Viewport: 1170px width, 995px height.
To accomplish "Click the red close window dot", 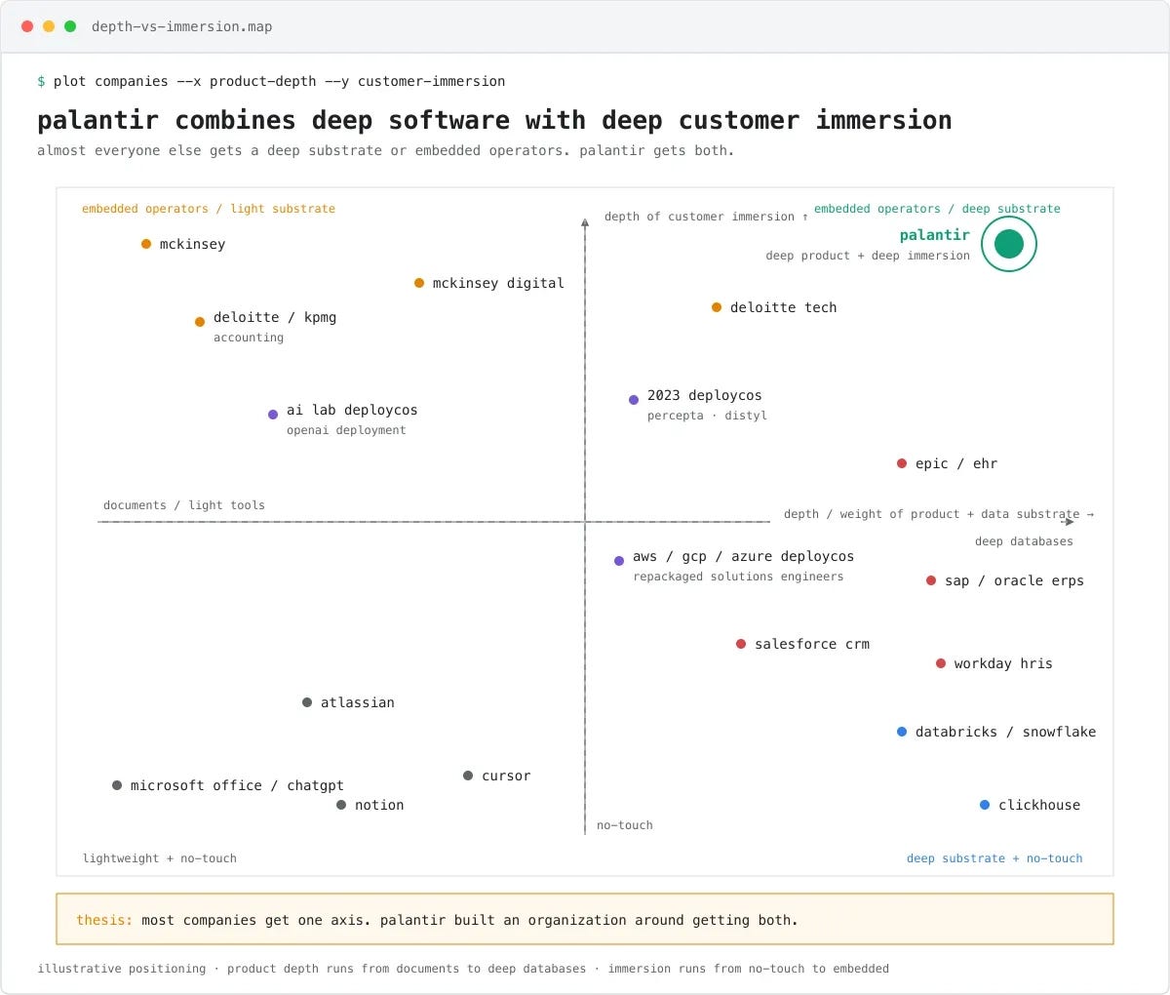I will coord(27,26).
